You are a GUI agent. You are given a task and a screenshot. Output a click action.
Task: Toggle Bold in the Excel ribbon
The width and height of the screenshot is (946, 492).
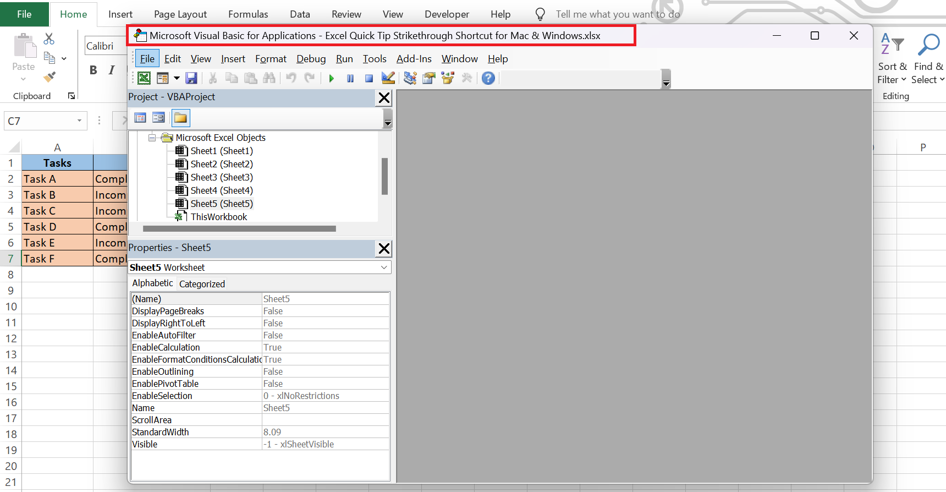click(94, 70)
